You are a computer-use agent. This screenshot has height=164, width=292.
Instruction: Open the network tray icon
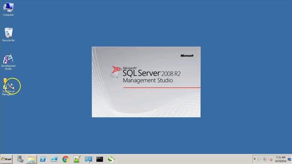(265, 159)
